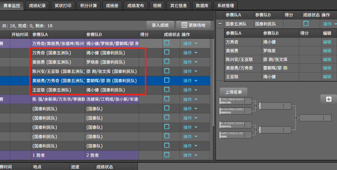Expand 操作 dropdown in right panel header row

(x=330, y=24)
